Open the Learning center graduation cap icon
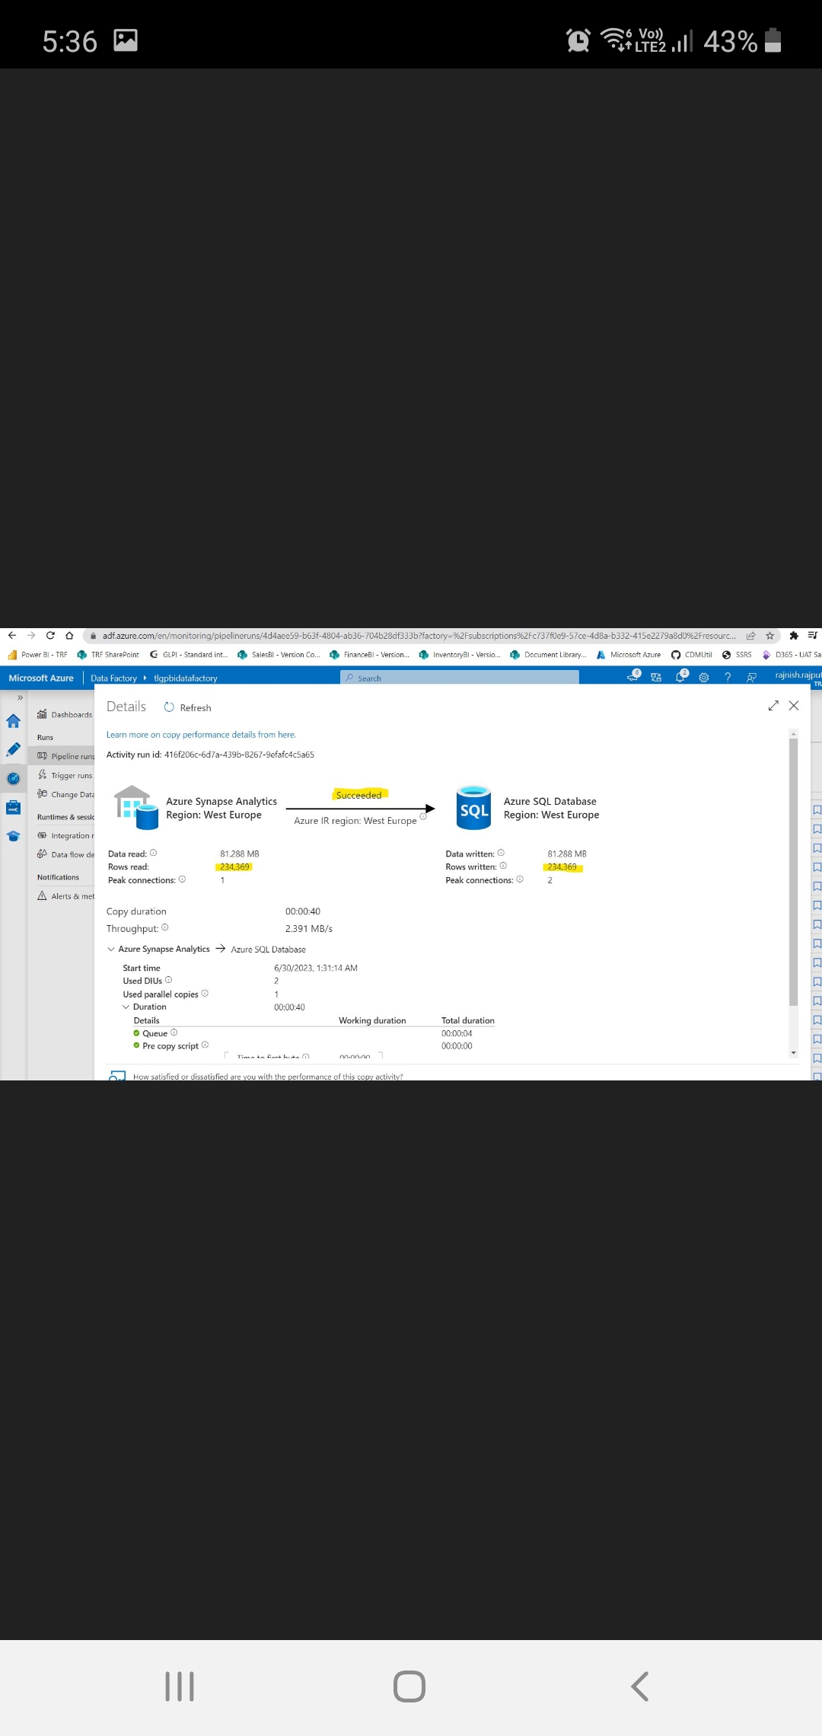This screenshot has width=822, height=1736. [14, 836]
